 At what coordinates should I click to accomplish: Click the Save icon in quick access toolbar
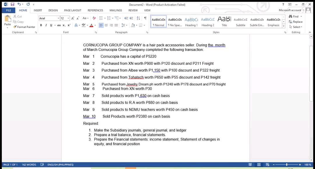point(13,4)
